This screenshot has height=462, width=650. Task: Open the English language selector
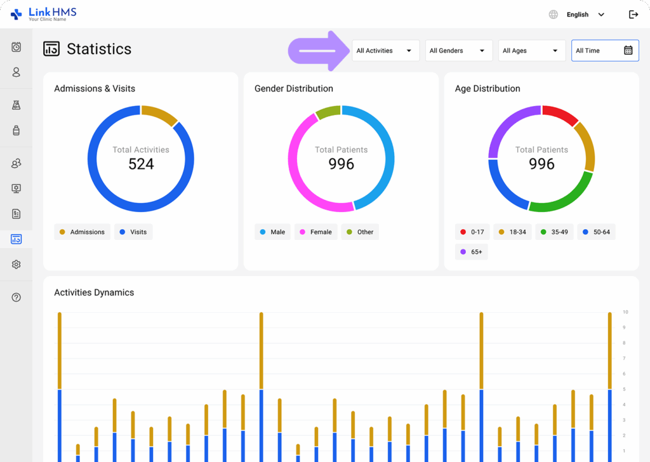[x=576, y=14]
